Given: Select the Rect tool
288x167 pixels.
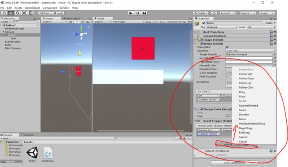Looking at the screenshot, I should (x=31, y=13).
